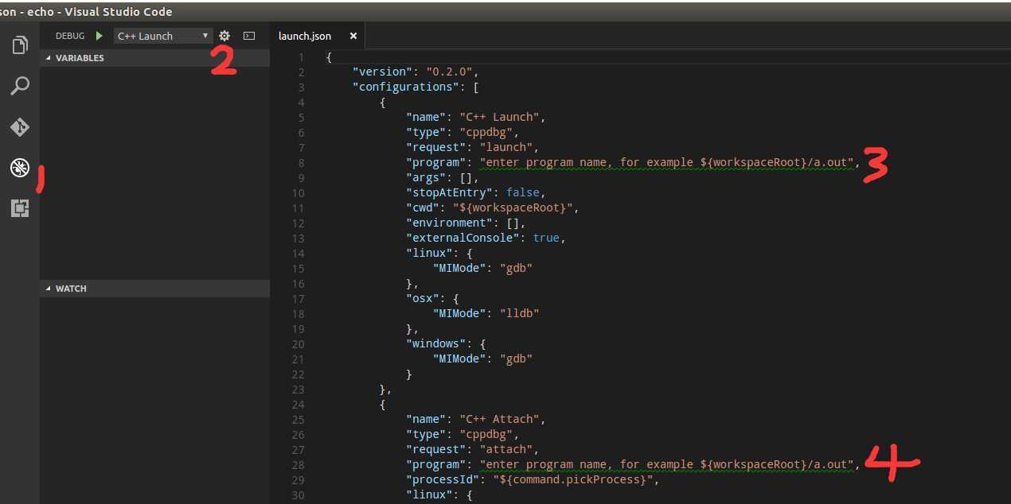Click the stopAtEntry false value
Image resolution: width=1011 pixels, height=504 pixels.
click(522, 192)
